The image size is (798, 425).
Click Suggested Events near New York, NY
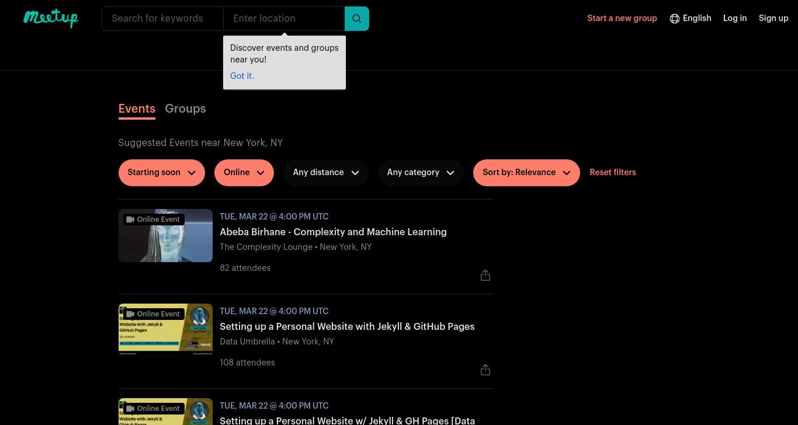pos(200,143)
